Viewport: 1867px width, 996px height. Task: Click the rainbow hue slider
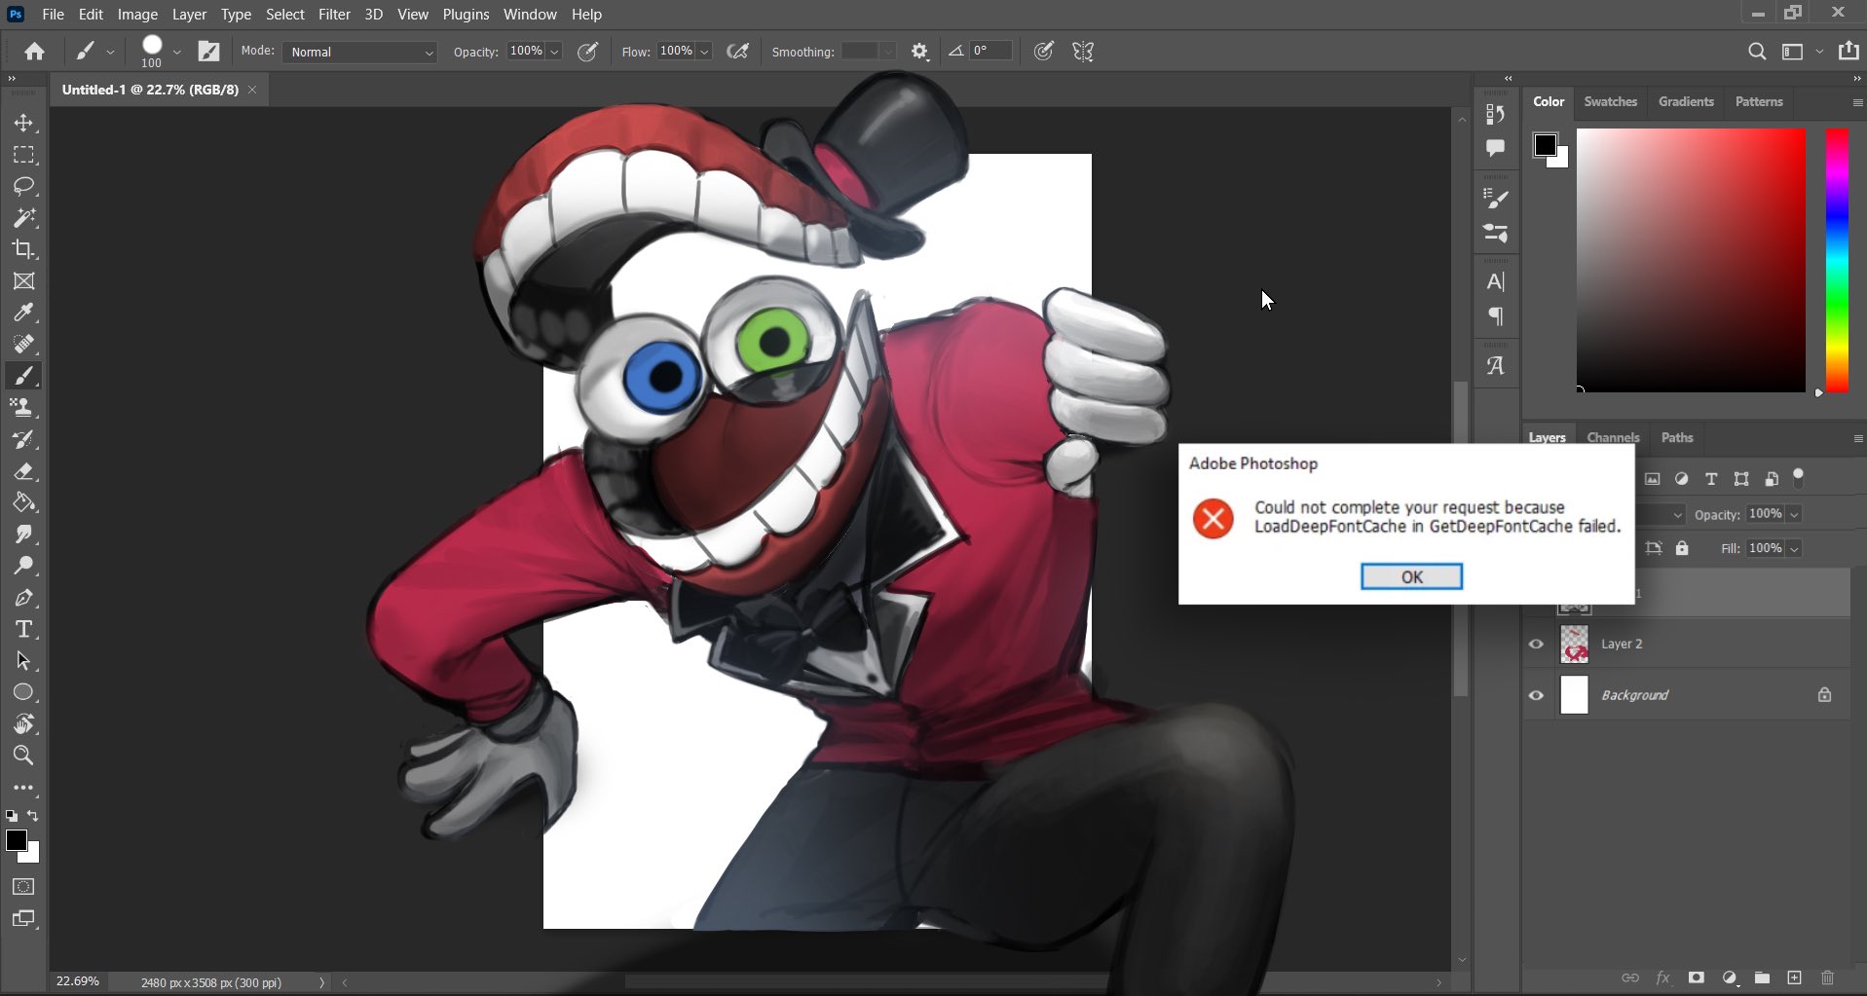(x=1837, y=260)
